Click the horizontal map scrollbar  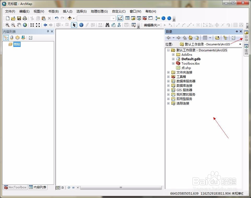click(121, 188)
